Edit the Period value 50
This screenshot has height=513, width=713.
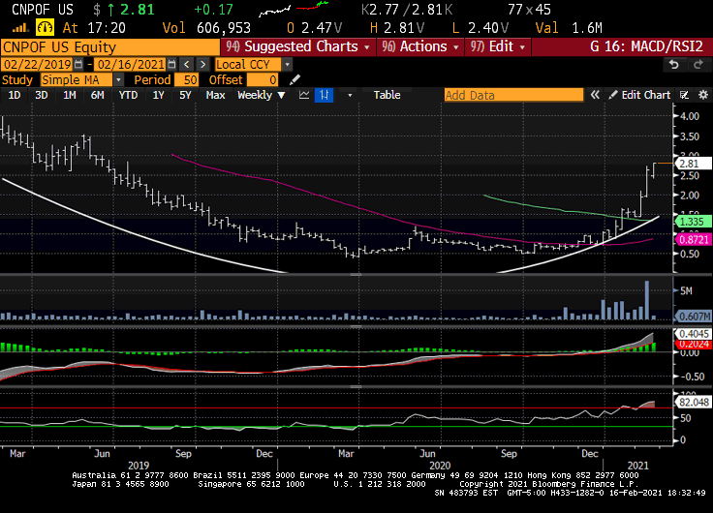[186, 80]
